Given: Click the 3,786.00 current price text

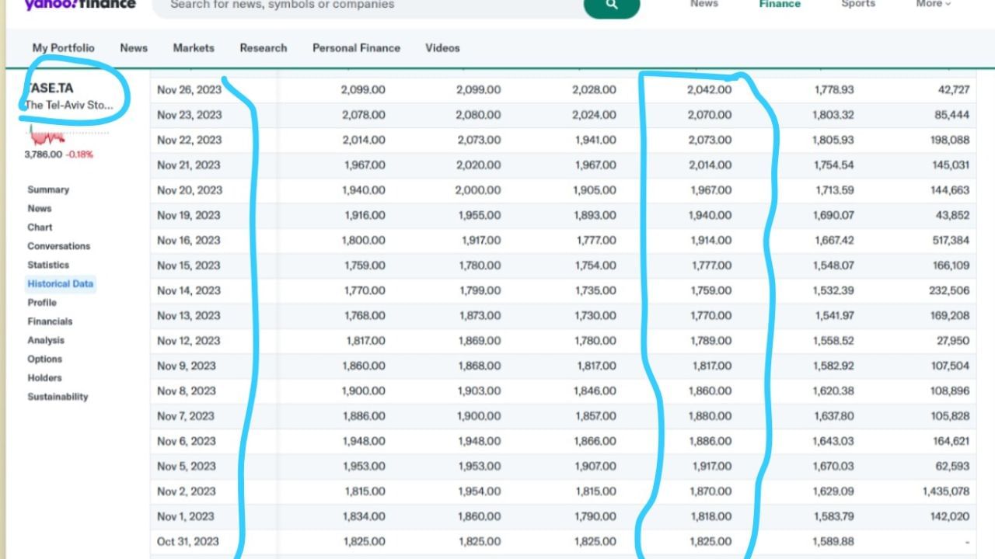Looking at the screenshot, I should click(44, 155).
